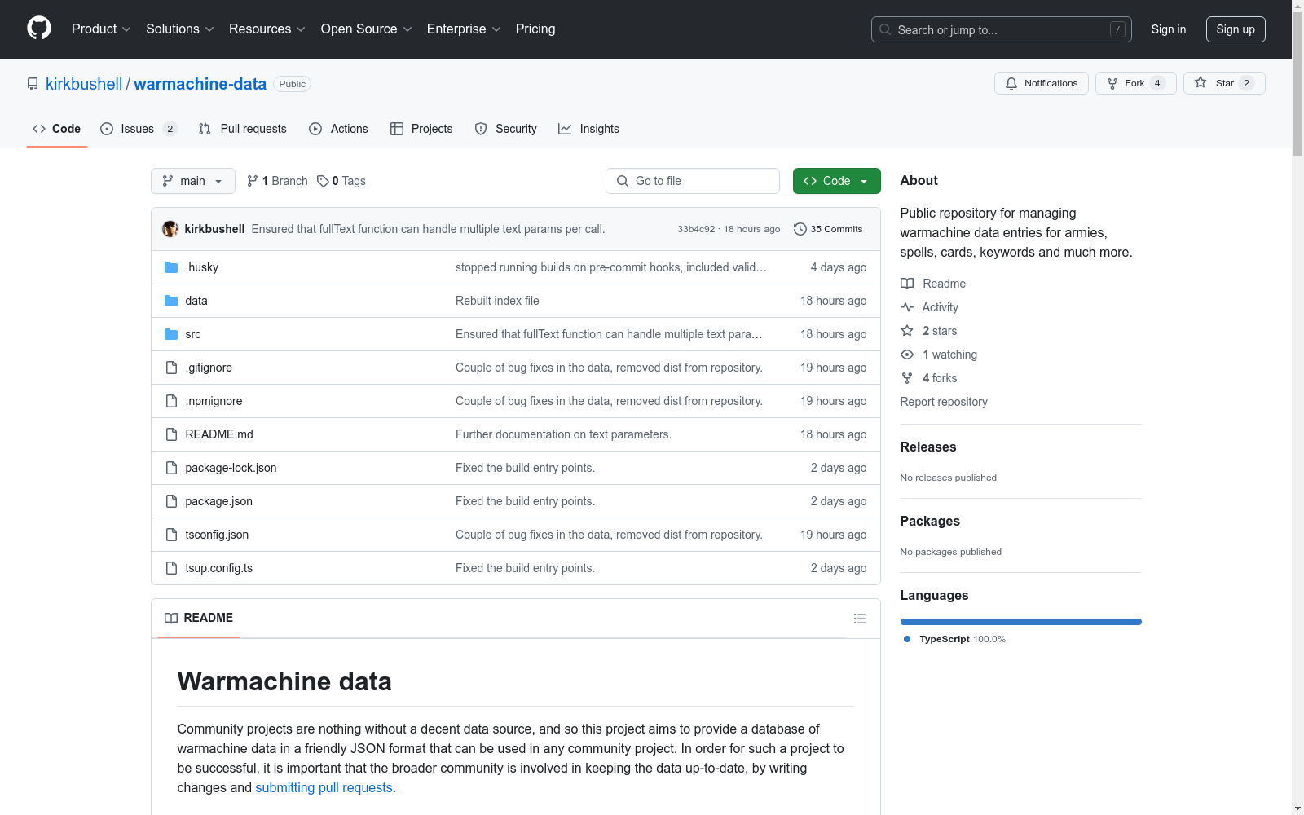Click the repository icon beside kirkbushell
Image resolution: width=1304 pixels, height=815 pixels.
(x=33, y=84)
